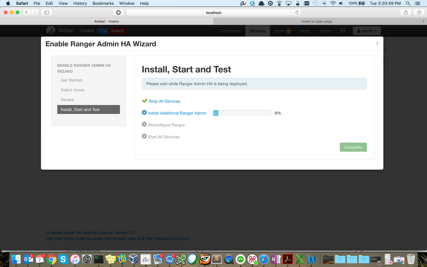Viewport: 427px width, 267px height.
Task: Go back in Safari history
Action: 27,12
